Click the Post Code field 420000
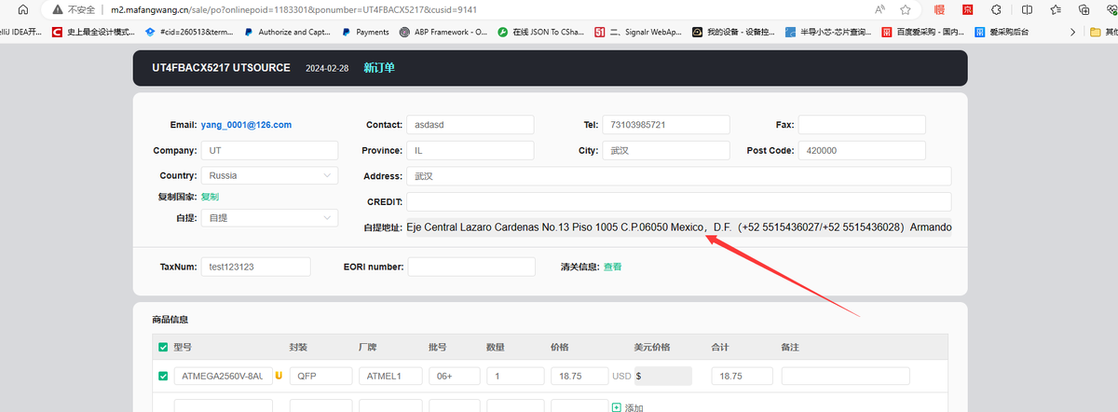1118x412 pixels. coord(862,150)
